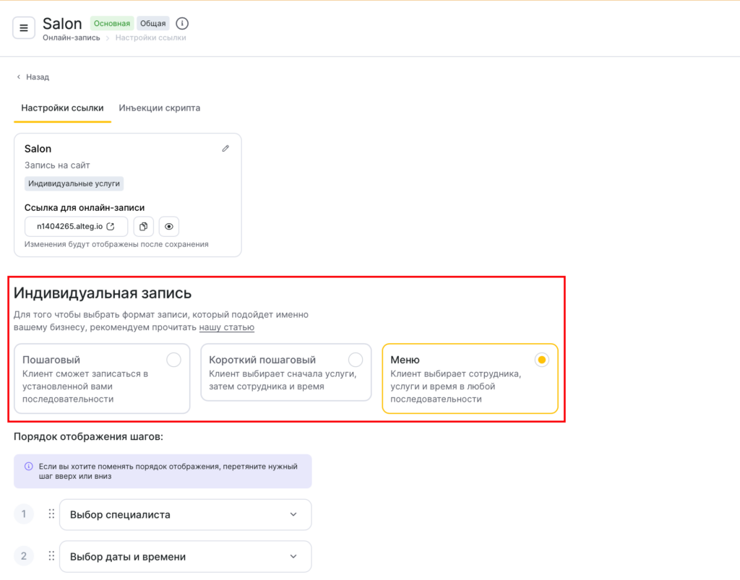Select the Короткий пошаговый radio option

[355, 360]
